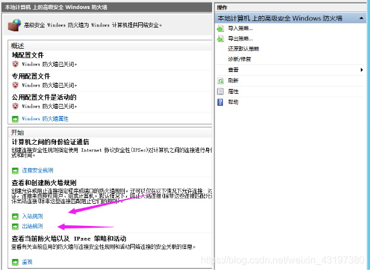Viewport: 370px width, 271px height.
Task: Collapse the actions section header arrow
Action: click(x=362, y=19)
